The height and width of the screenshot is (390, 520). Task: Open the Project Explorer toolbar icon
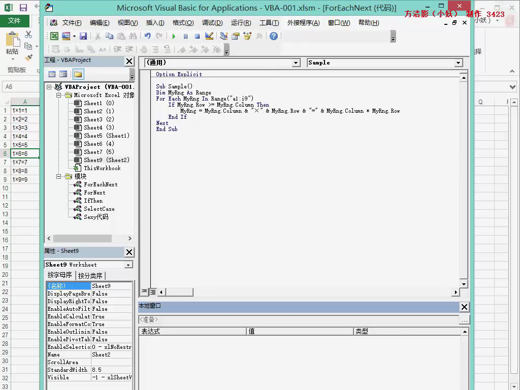(x=224, y=36)
